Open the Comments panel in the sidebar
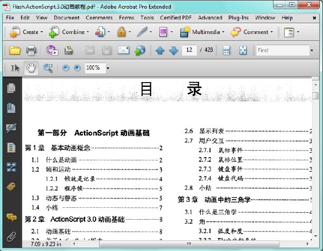 [11, 218]
